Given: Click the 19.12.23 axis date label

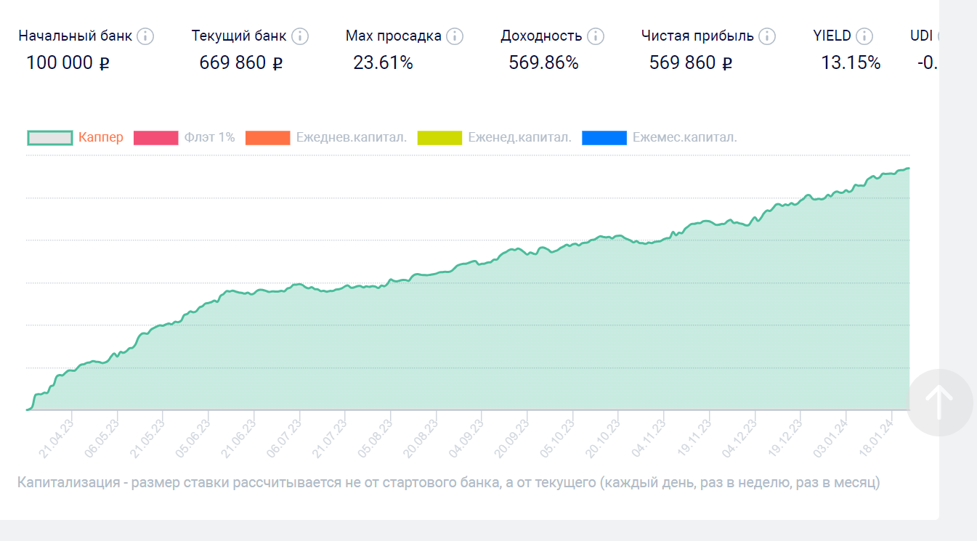Looking at the screenshot, I should click(784, 437).
